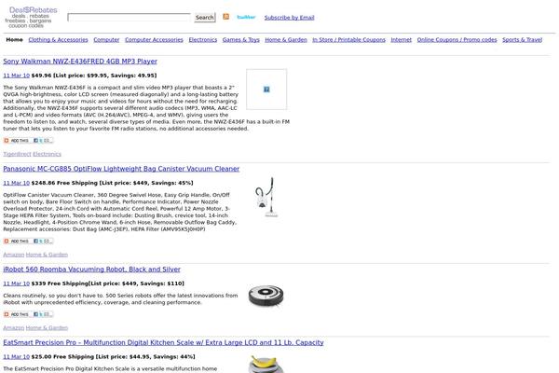This screenshot has width=559, height=373.
Task: Open Games & Toys category
Action: tap(241, 39)
